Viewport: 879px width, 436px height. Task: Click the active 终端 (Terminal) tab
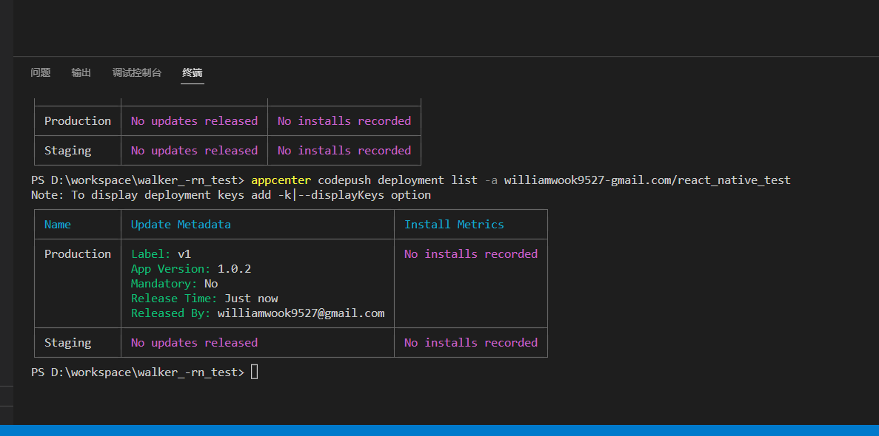coord(193,72)
